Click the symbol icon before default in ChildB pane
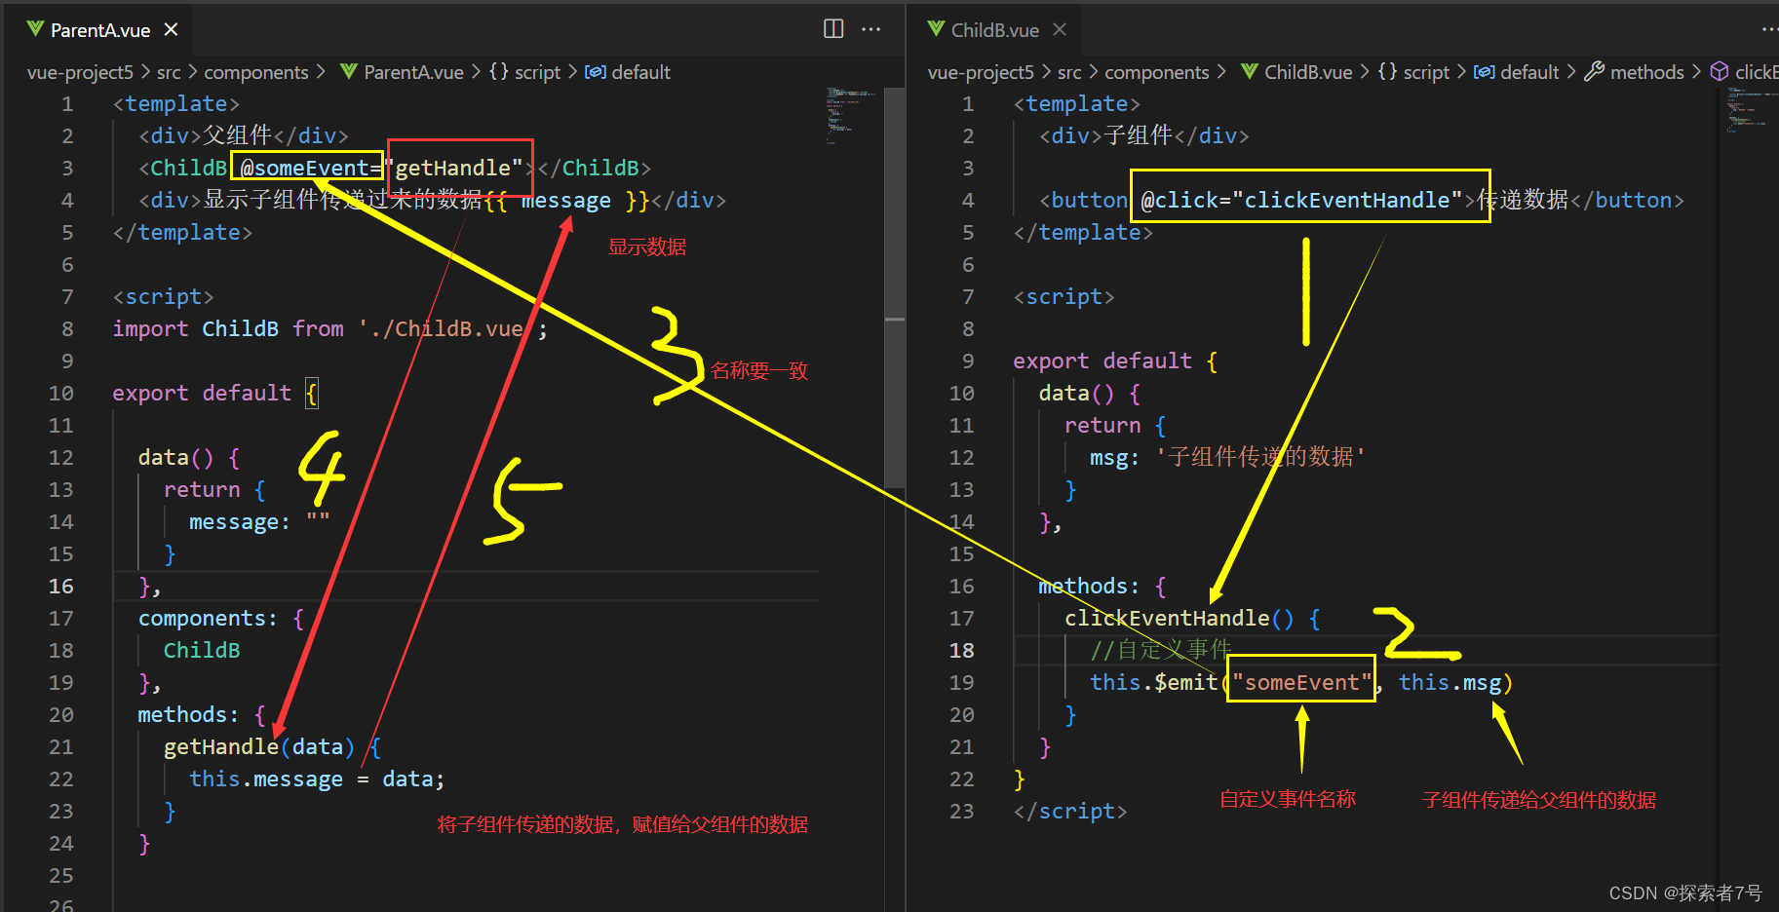The height and width of the screenshot is (912, 1779). pos(1485,72)
